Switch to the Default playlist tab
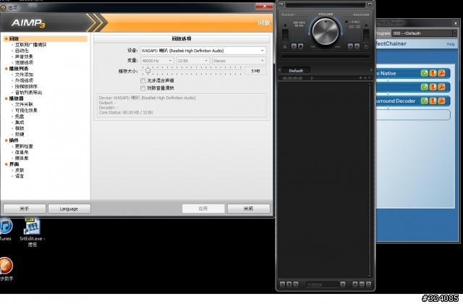The height and width of the screenshot is (304, 463). tap(296, 71)
